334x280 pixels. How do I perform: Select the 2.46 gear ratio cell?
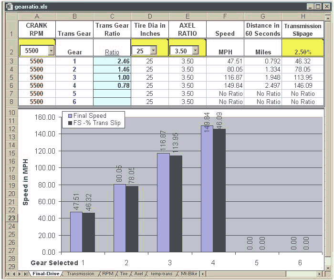(x=112, y=61)
